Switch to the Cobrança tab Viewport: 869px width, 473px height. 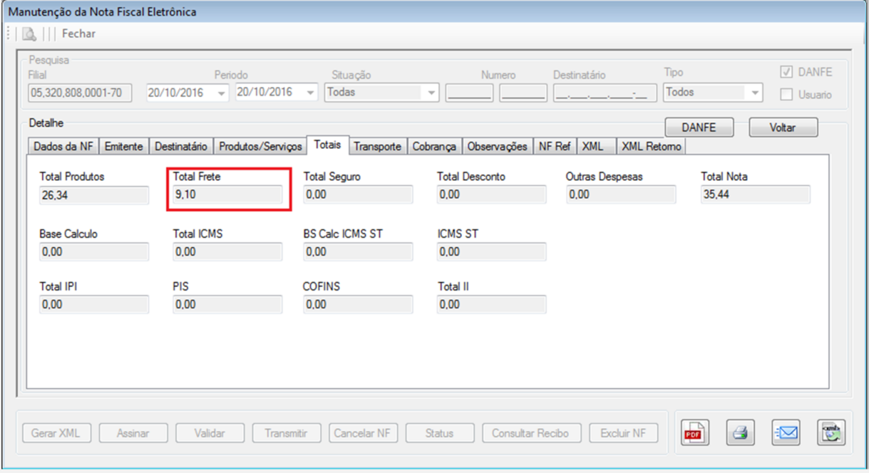tap(434, 146)
